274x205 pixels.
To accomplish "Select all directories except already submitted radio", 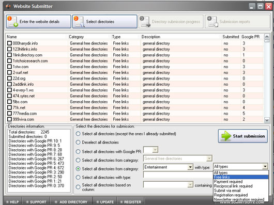I will [x=78, y=134].
